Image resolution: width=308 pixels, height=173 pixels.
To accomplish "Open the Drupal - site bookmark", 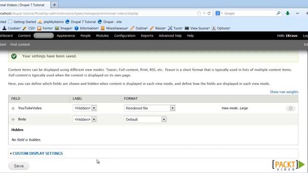I will [110, 22].
